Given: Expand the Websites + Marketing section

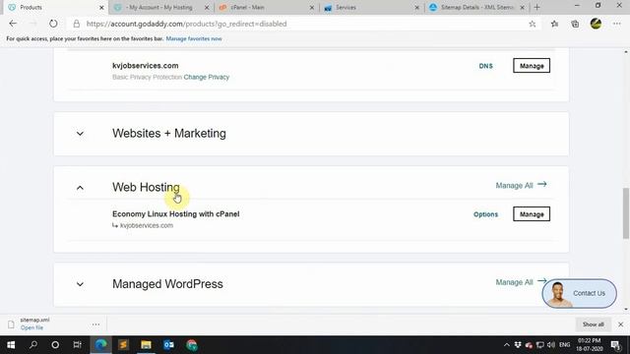Looking at the screenshot, I should (80, 134).
